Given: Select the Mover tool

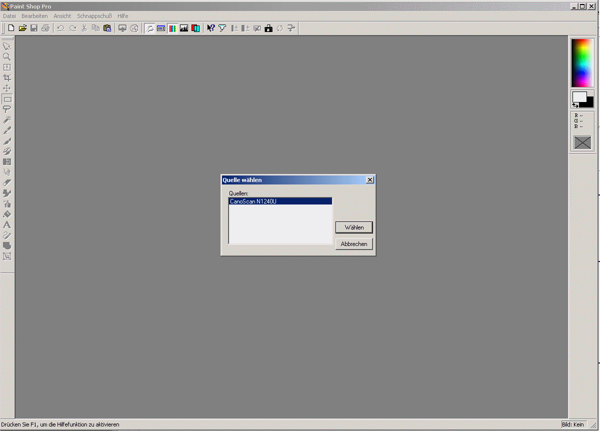Looking at the screenshot, I should pos(7,88).
